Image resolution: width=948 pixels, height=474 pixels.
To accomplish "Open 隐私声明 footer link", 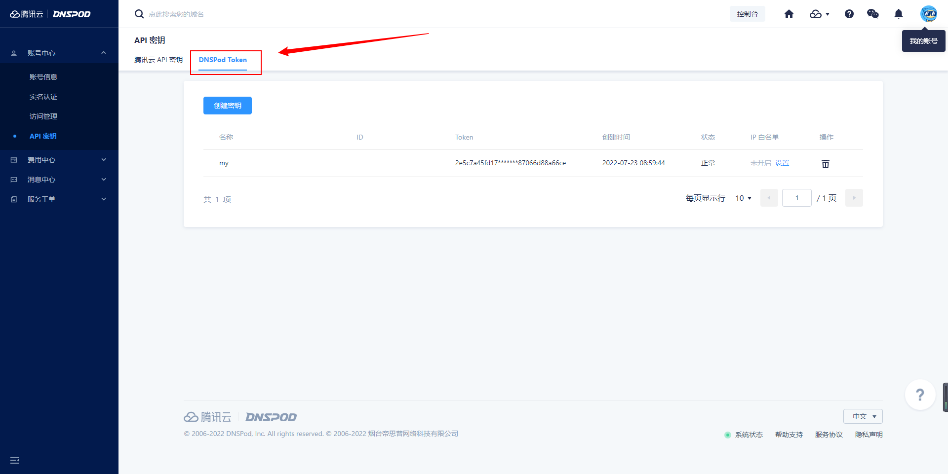I will [869, 435].
